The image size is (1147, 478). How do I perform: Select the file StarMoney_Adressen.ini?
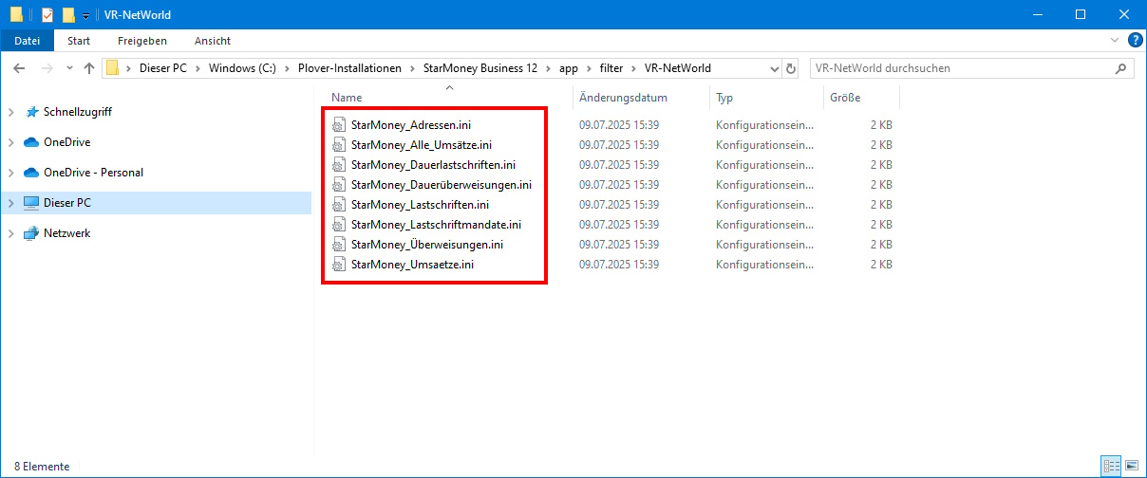410,125
